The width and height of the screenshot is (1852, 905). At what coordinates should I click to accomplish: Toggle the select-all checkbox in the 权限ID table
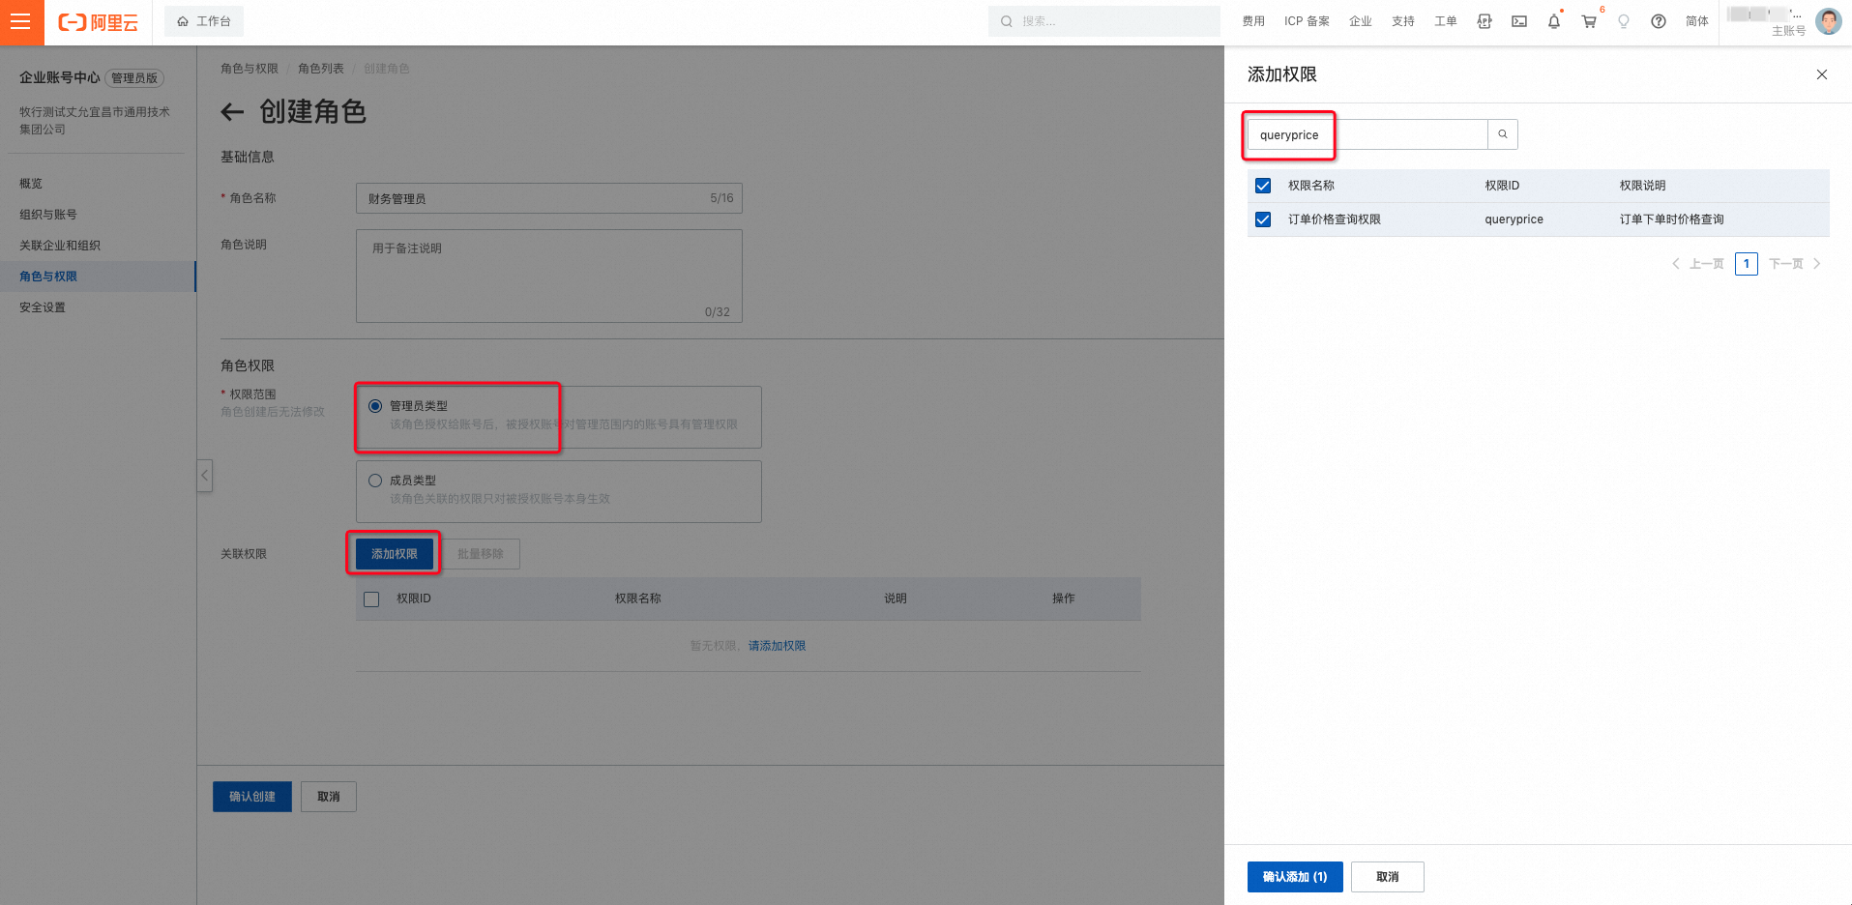pyautogui.click(x=371, y=599)
